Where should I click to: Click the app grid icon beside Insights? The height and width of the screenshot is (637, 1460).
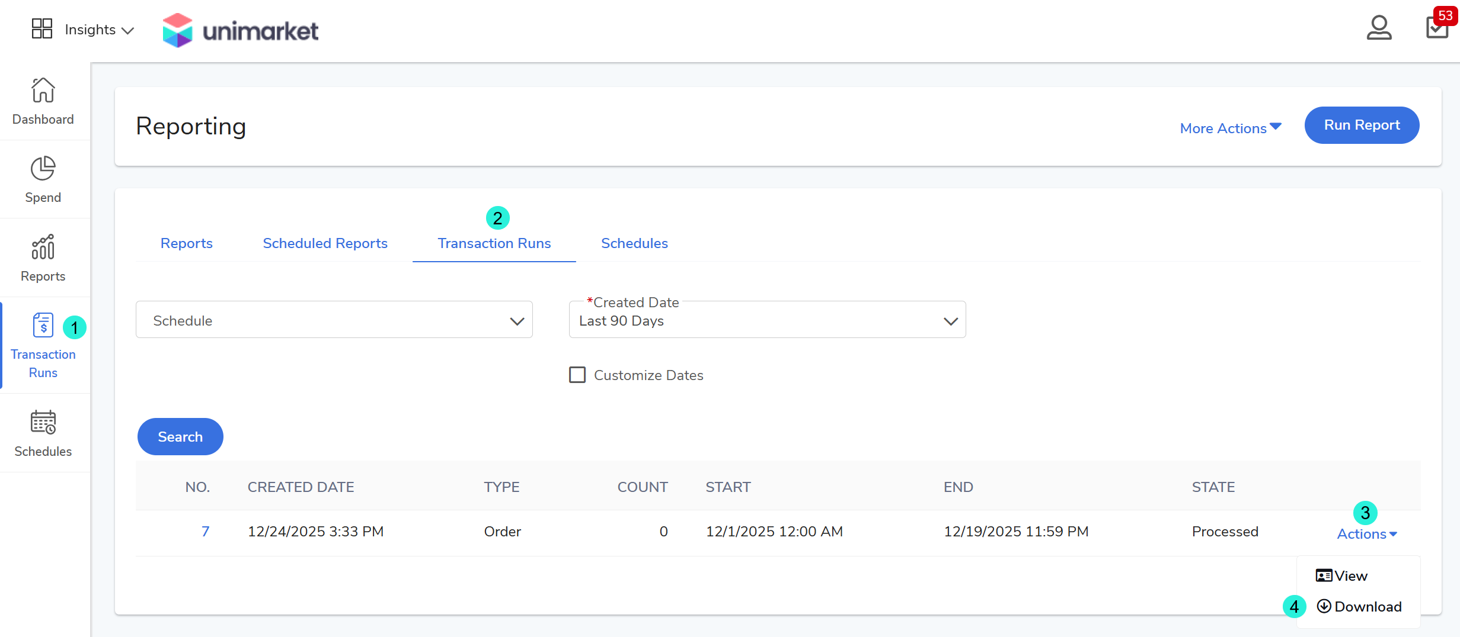[x=41, y=28]
